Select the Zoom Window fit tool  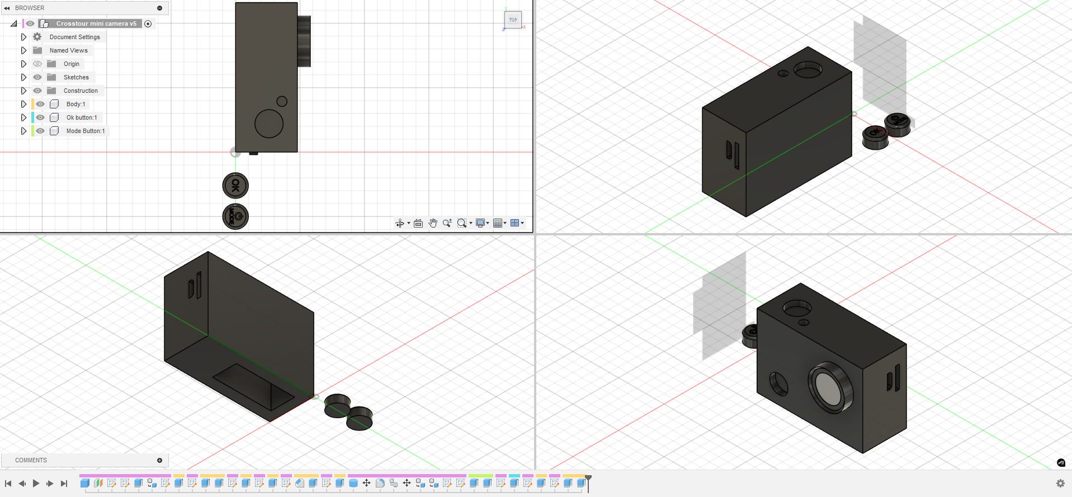click(461, 223)
